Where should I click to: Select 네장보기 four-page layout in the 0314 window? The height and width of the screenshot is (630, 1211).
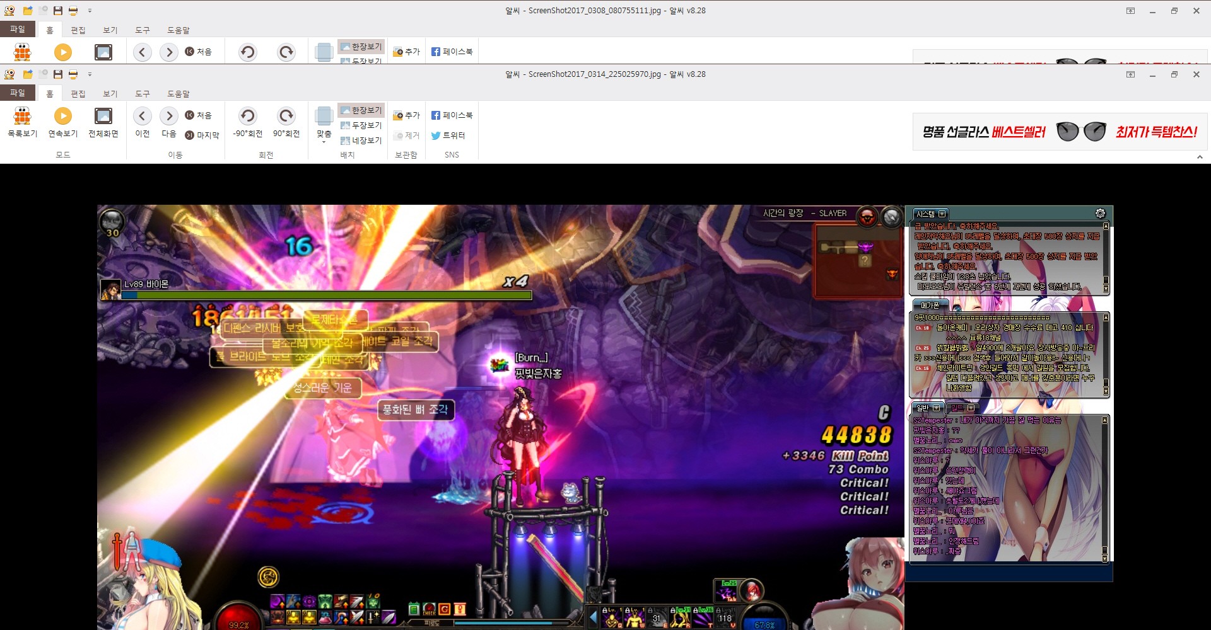click(361, 140)
